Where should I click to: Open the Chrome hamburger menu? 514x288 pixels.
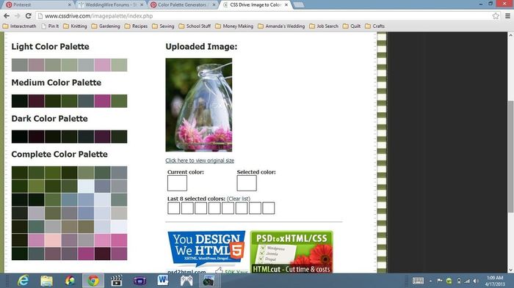[x=507, y=15]
